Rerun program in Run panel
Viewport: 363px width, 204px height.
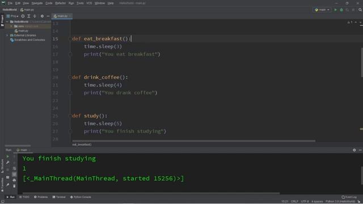7,156
